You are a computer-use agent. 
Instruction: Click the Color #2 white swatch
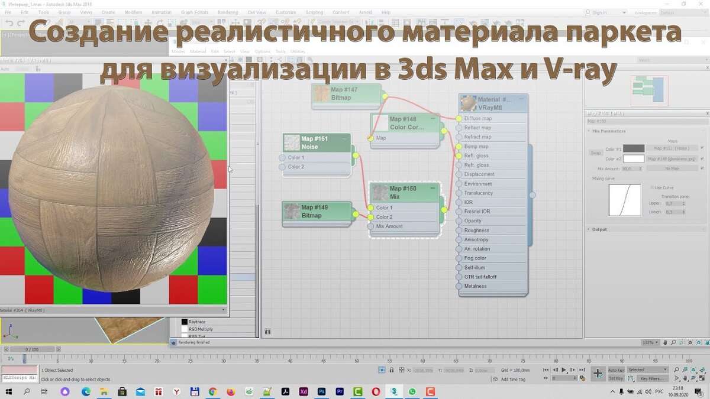coord(634,158)
